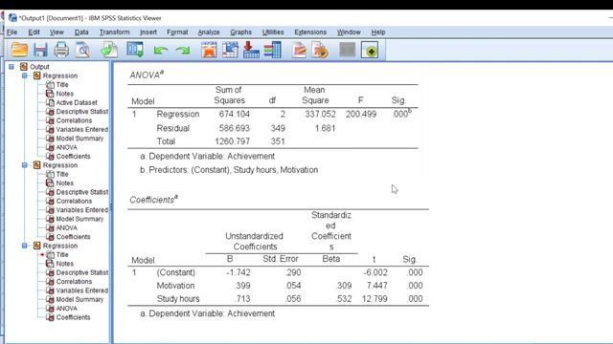Screen dimensions: 613x344
Task: Click the Study hours t value 12.799
Action: pos(375,299)
